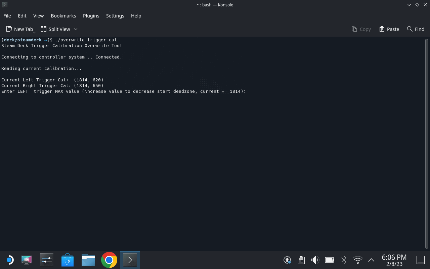Click the Konsole window icon in title bar
This screenshot has height=269, width=430.
[x=5, y=5]
